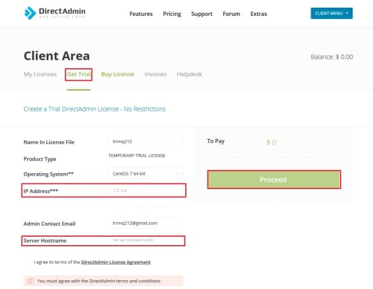Open Extras in top navigation
Screen dimensions: 373x289
pos(258,14)
